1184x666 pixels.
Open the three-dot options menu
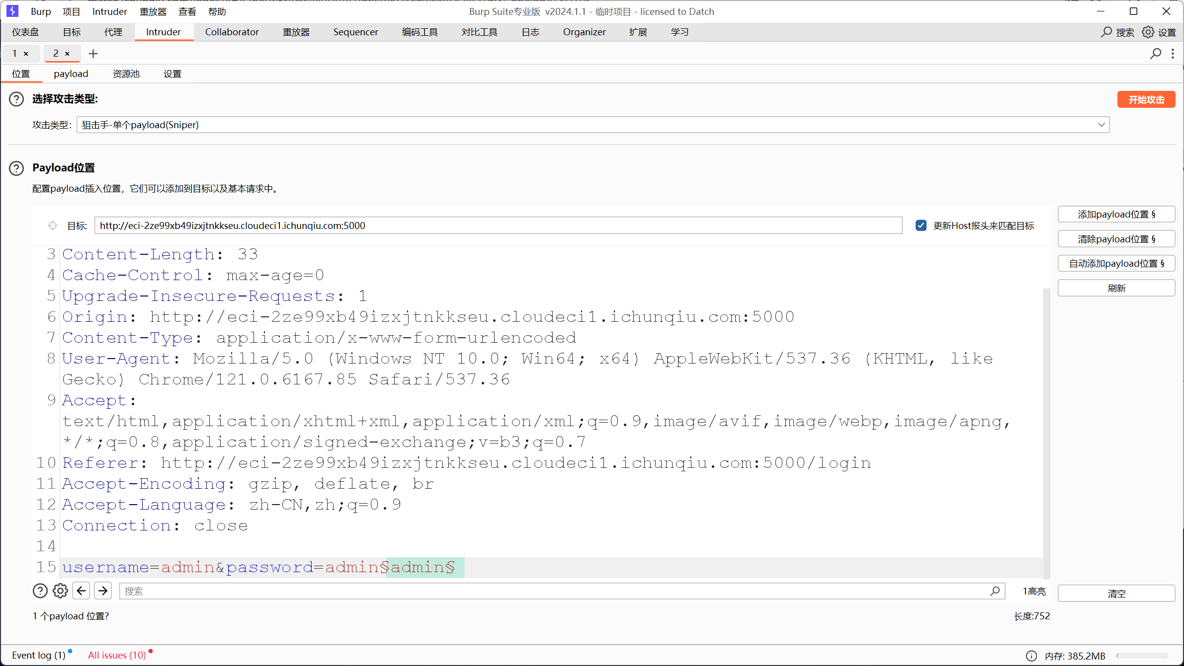[1173, 54]
